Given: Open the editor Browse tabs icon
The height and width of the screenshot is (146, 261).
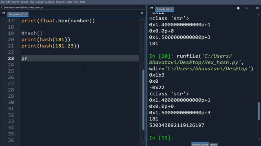Looking at the screenshot, I should pos(3,13).
